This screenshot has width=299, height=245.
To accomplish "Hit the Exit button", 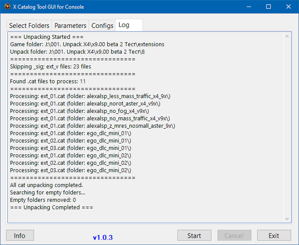I will tap(274, 235).
